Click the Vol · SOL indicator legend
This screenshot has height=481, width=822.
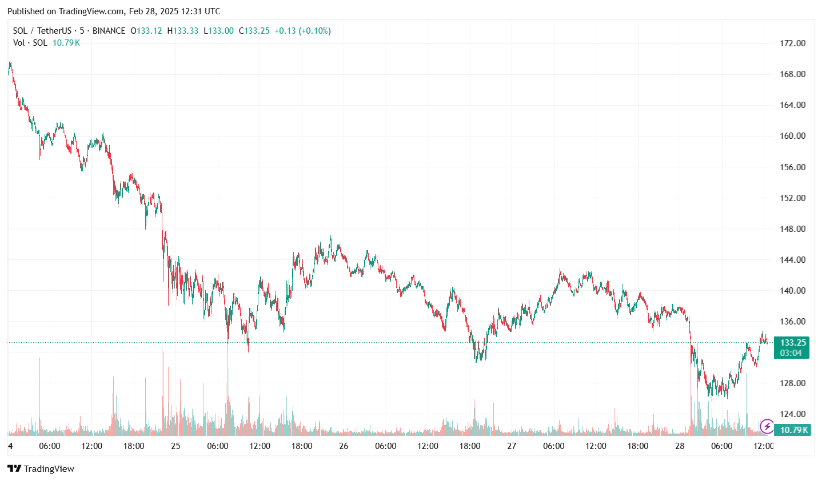click(x=30, y=43)
